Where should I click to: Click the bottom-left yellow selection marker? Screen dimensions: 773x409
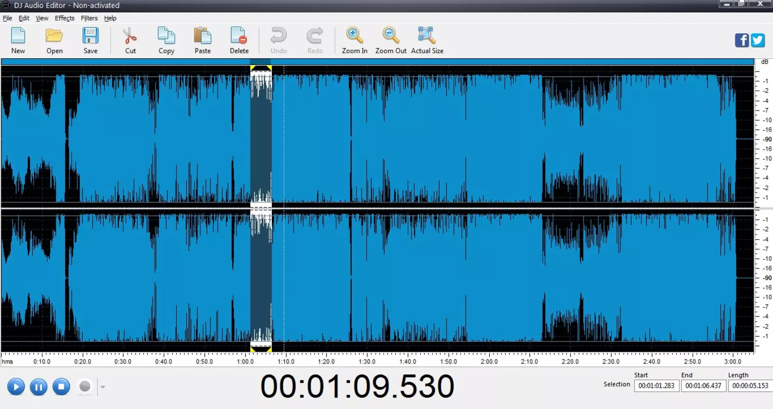point(252,349)
